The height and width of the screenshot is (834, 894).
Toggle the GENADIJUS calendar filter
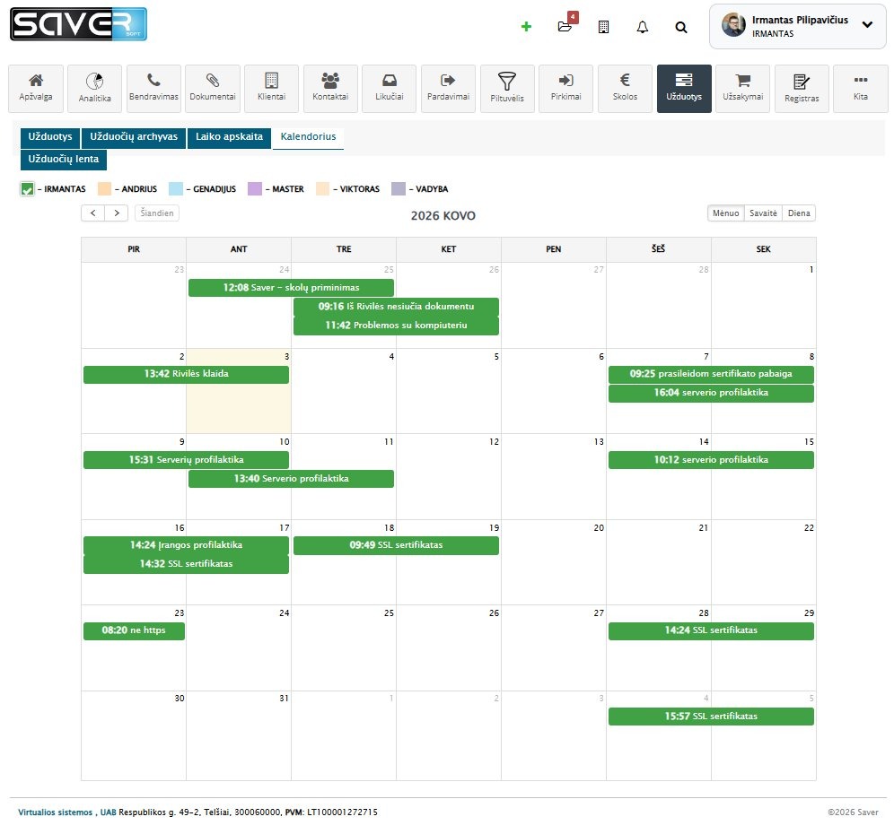177,189
